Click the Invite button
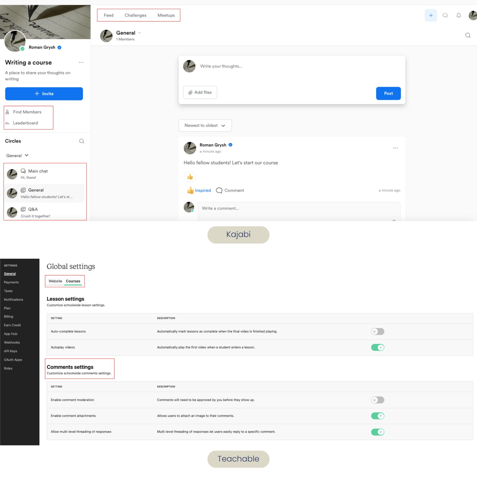The image size is (477, 477). (44, 94)
